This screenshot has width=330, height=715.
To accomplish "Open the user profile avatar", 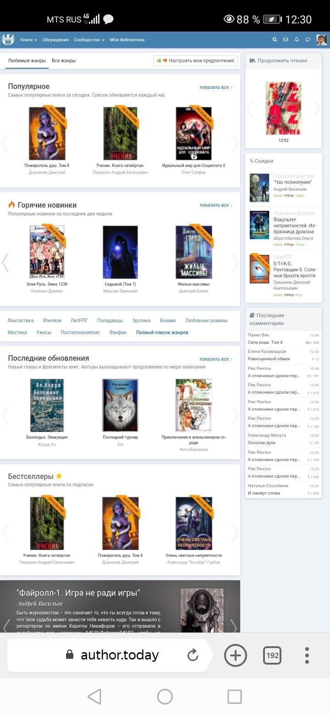I will tap(321, 40).
